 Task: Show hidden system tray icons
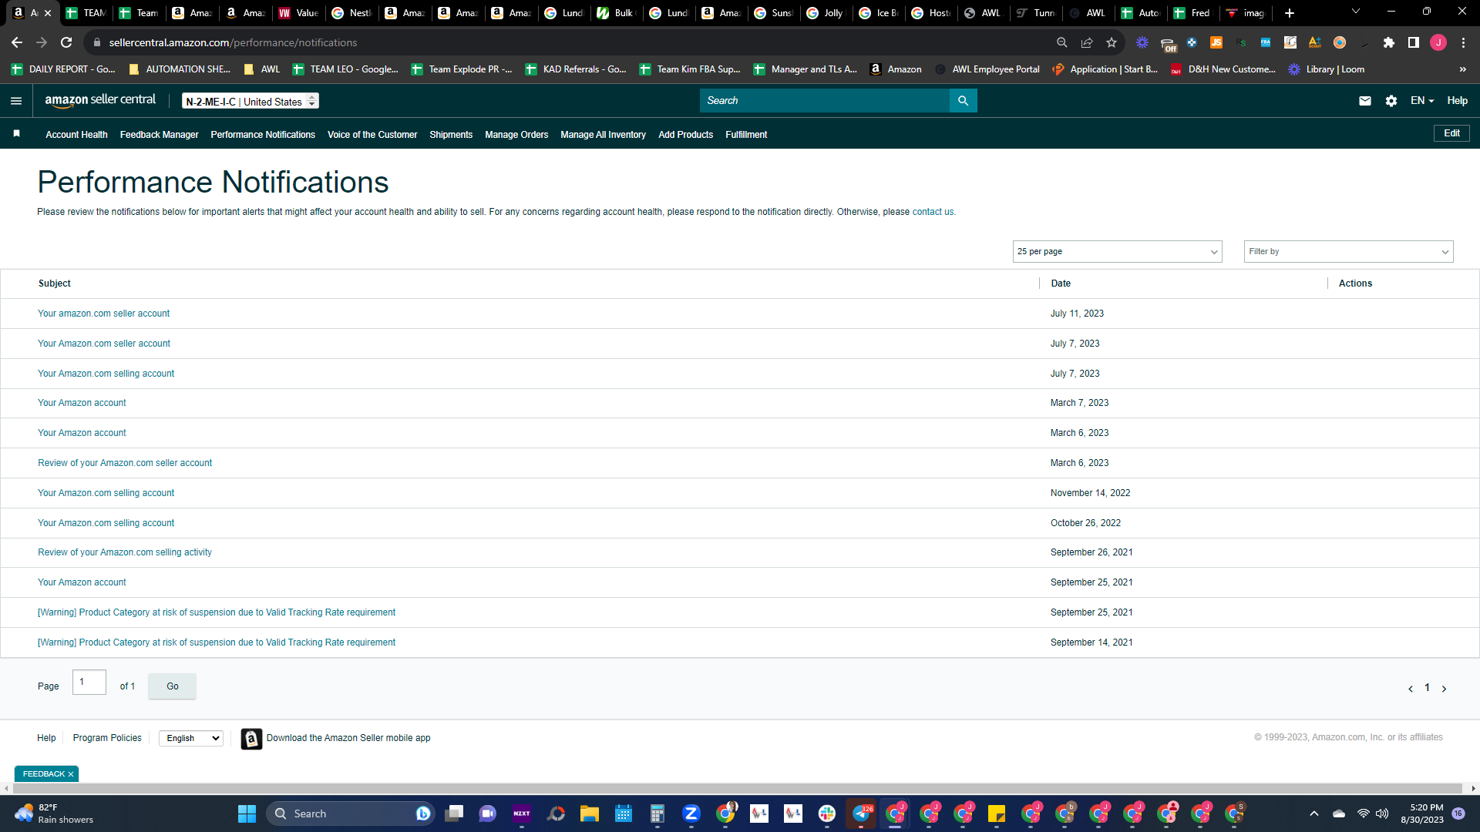[1314, 814]
